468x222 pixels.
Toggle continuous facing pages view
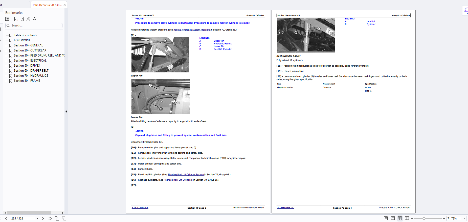407,218
